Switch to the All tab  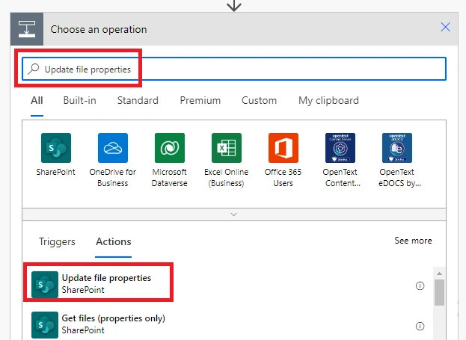pos(37,100)
